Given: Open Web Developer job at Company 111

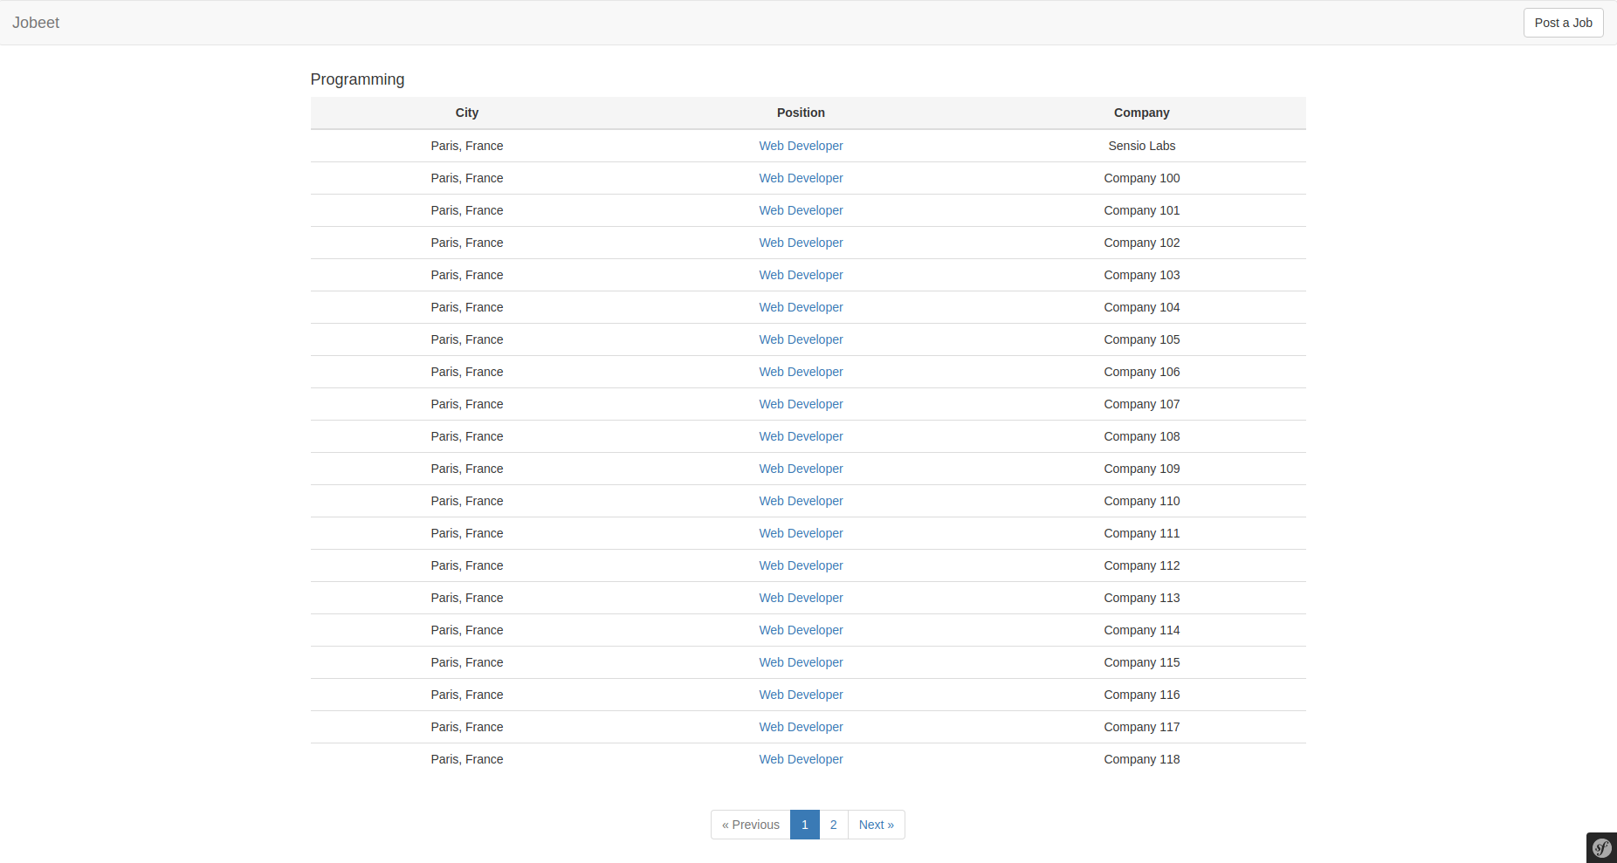Looking at the screenshot, I should tap(801, 533).
